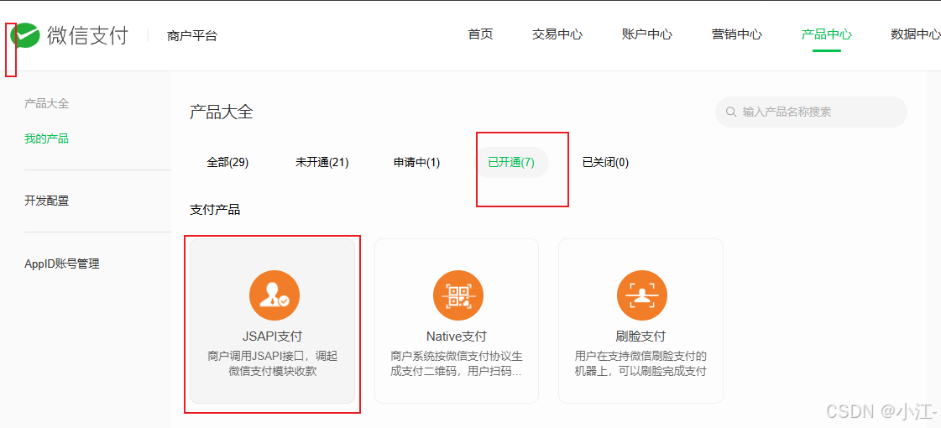Click the Native支付 description text
The image size is (941, 428).
click(x=457, y=363)
